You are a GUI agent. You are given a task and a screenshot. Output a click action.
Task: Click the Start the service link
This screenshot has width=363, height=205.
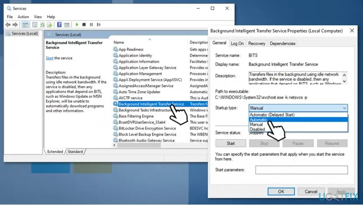[49, 58]
